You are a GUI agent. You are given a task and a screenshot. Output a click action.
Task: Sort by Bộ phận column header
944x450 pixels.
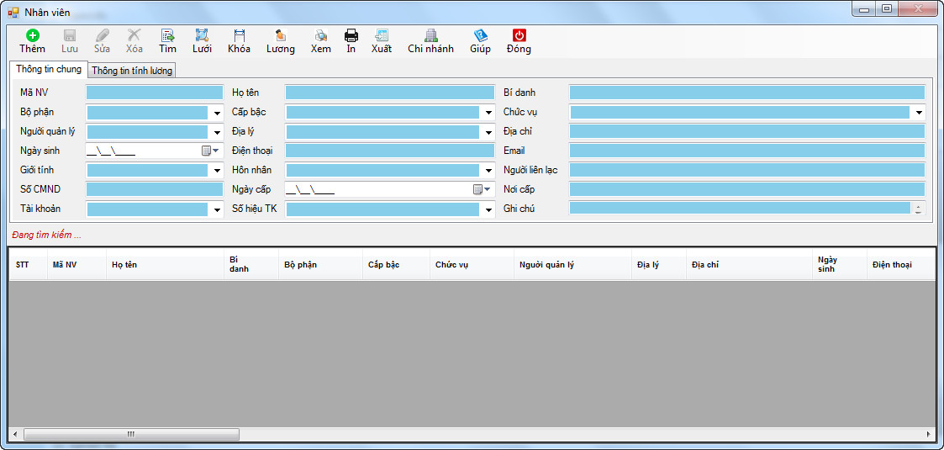pyautogui.click(x=320, y=264)
